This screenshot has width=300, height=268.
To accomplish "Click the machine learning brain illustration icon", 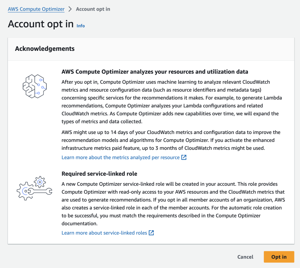I will [34, 87].
